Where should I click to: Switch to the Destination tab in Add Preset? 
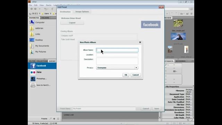pos(65,11)
